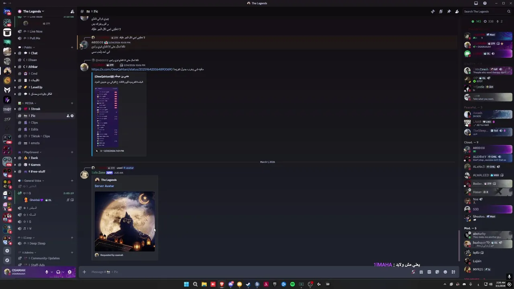Open member Shodoo. in member list
The image size is (514, 289).
tap(488, 218)
